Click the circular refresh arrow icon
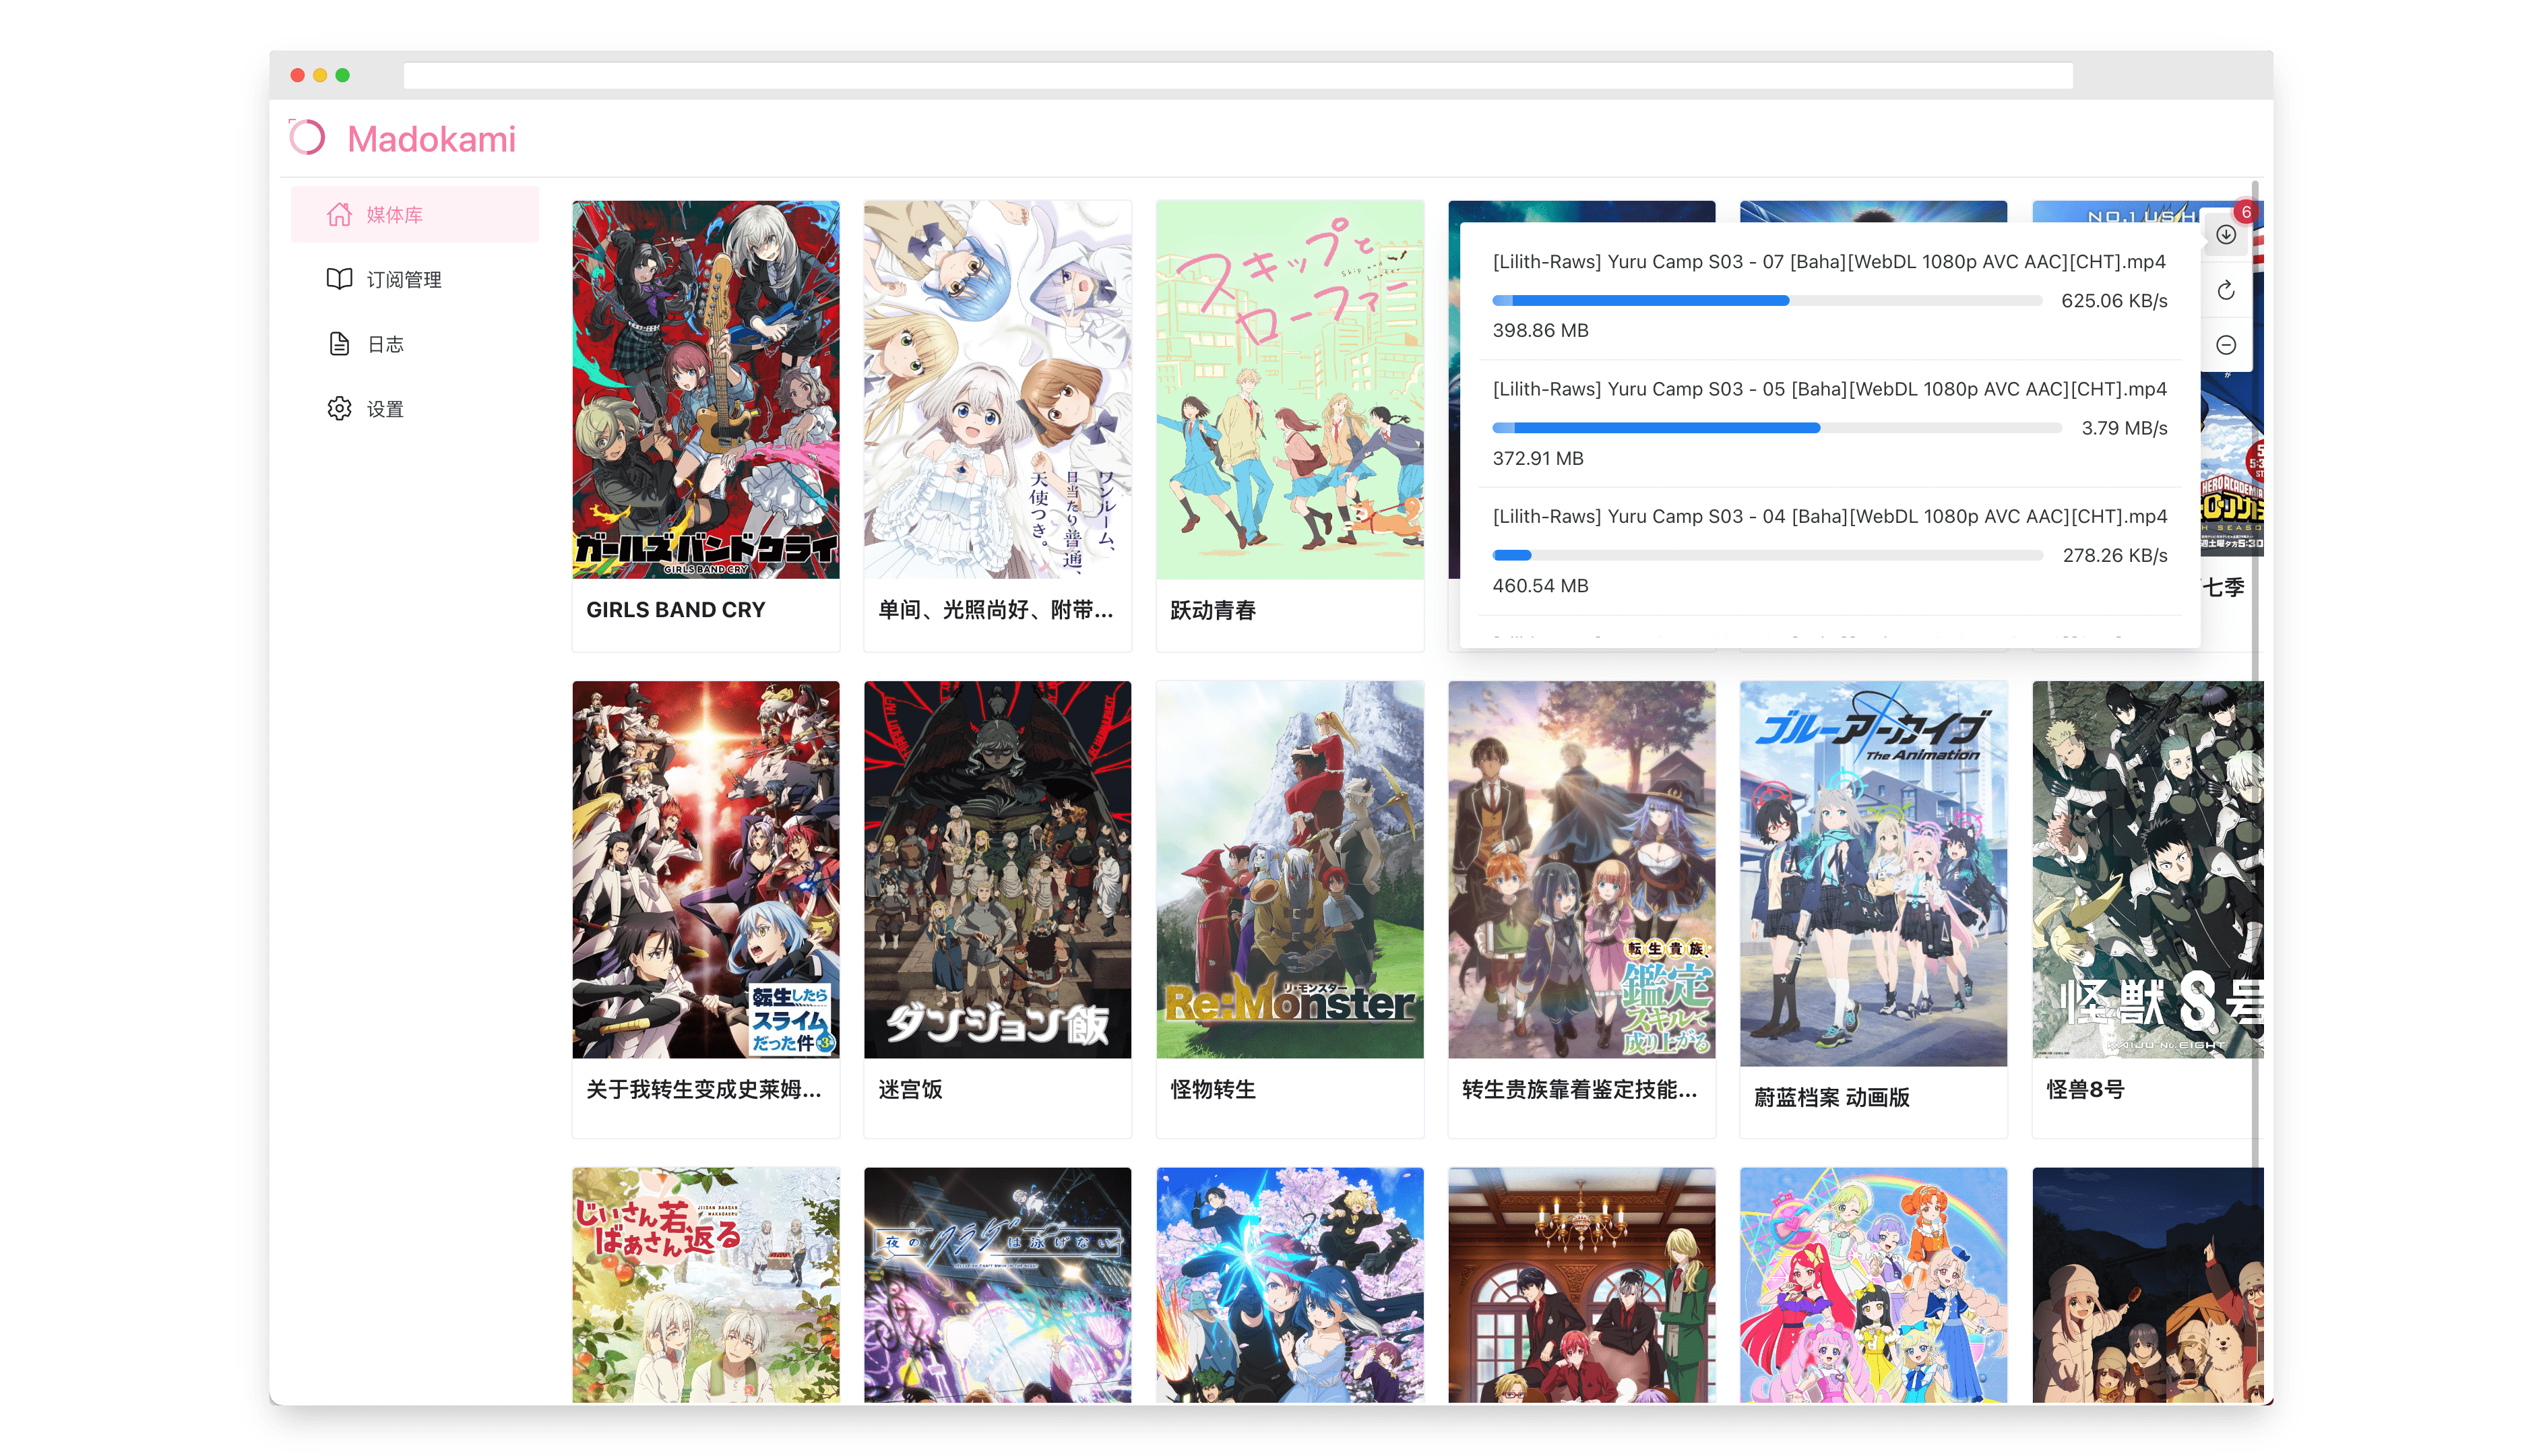The image size is (2543, 1456). (x=2225, y=291)
